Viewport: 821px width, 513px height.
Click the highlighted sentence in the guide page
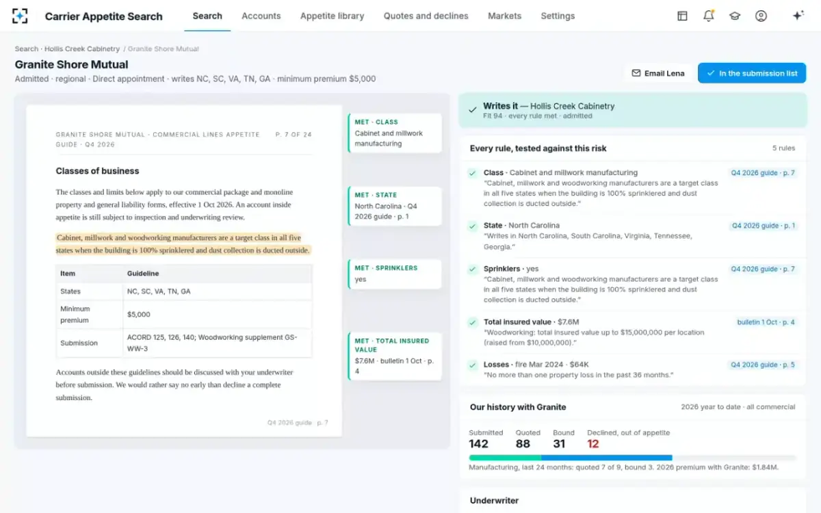pos(183,244)
